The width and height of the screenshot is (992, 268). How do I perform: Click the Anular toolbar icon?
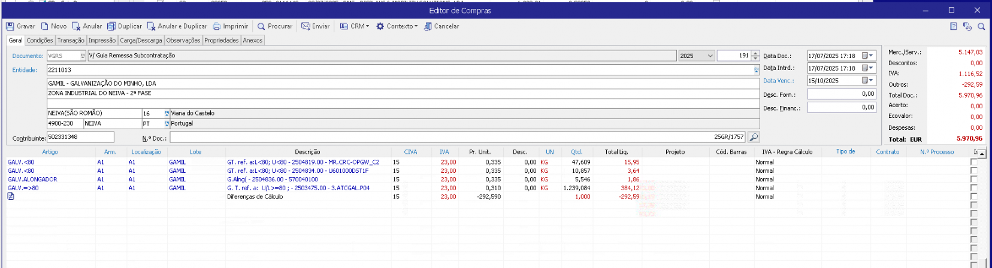click(76, 26)
